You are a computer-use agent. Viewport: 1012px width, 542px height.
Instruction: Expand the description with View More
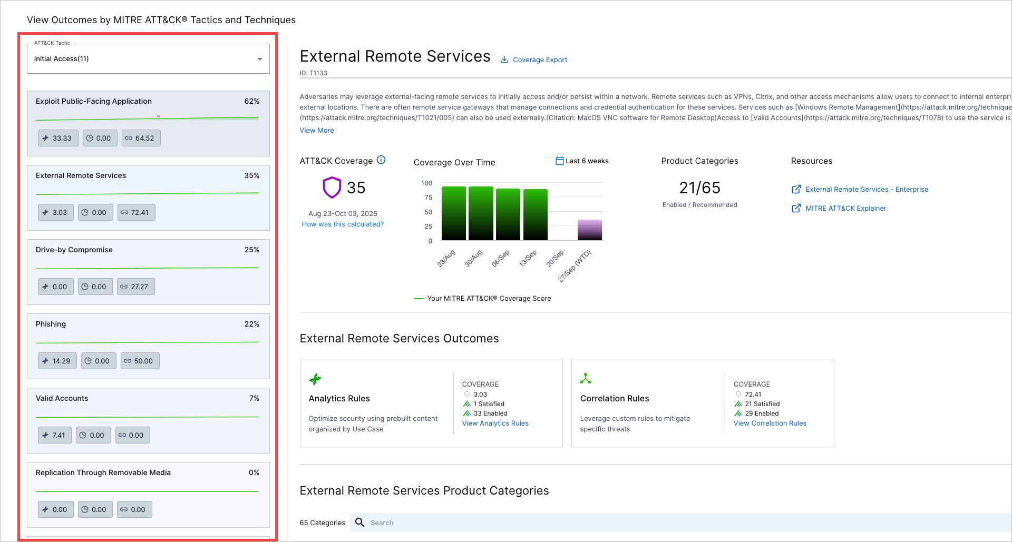317,130
